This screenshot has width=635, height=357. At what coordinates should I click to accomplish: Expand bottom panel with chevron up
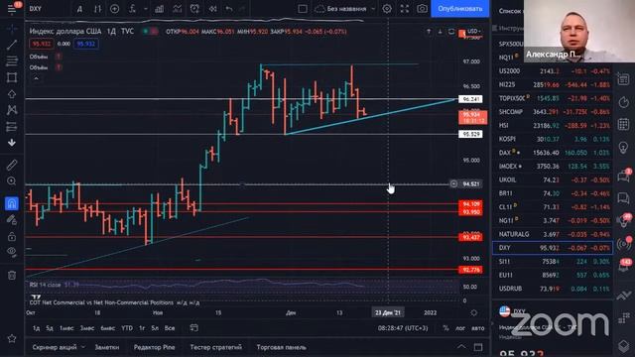(461, 346)
